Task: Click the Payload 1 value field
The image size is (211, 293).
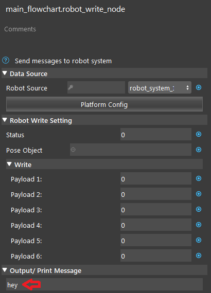Action: (x=156, y=178)
